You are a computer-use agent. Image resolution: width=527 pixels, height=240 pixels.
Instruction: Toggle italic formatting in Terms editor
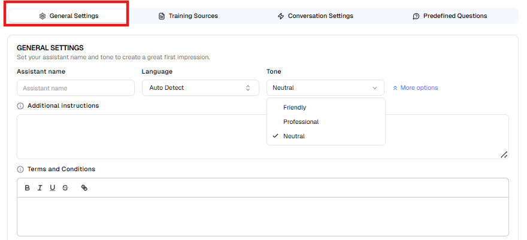(40, 188)
